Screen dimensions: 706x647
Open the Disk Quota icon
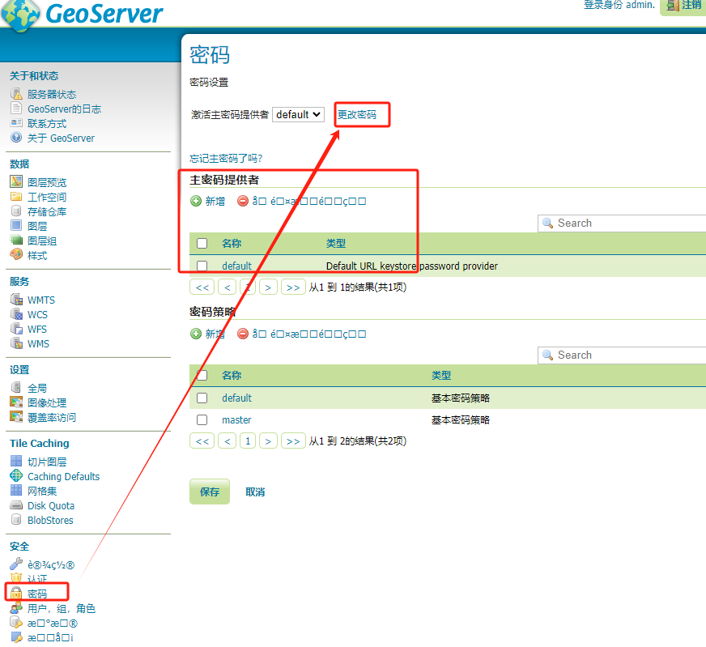click(16, 505)
